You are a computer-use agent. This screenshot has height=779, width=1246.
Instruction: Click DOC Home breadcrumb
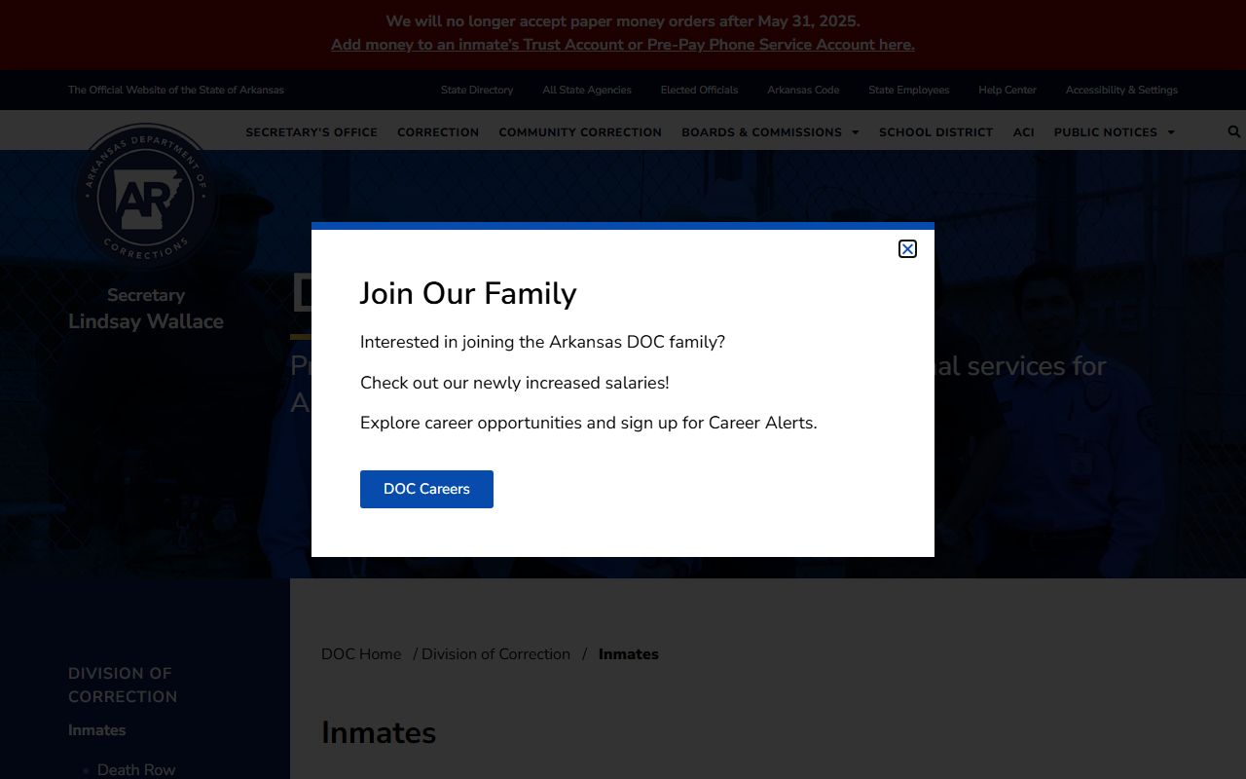point(361,654)
